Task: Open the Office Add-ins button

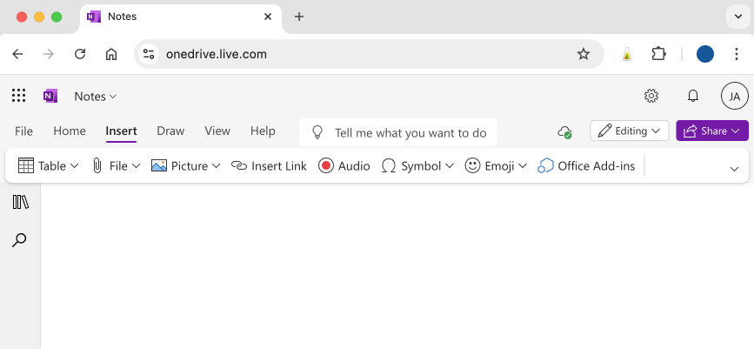Action: pyautogui.click(x=586, y=165)
